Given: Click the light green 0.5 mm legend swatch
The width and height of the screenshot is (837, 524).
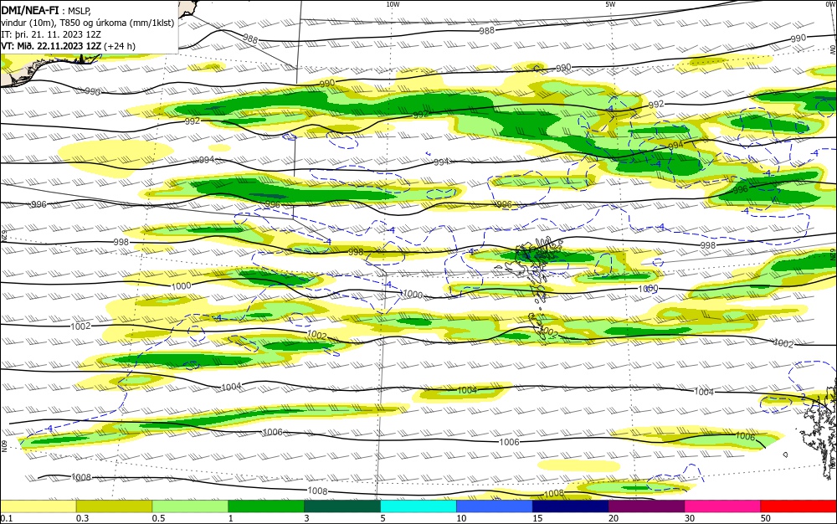Looking at the screenshot, I should point(190,506).
